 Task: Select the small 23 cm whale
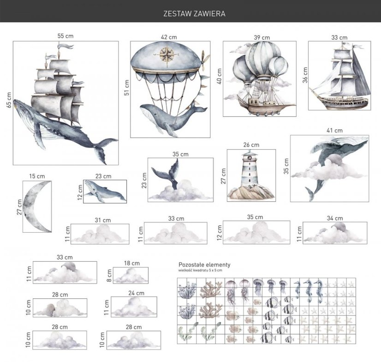click(x=104, y=191)
